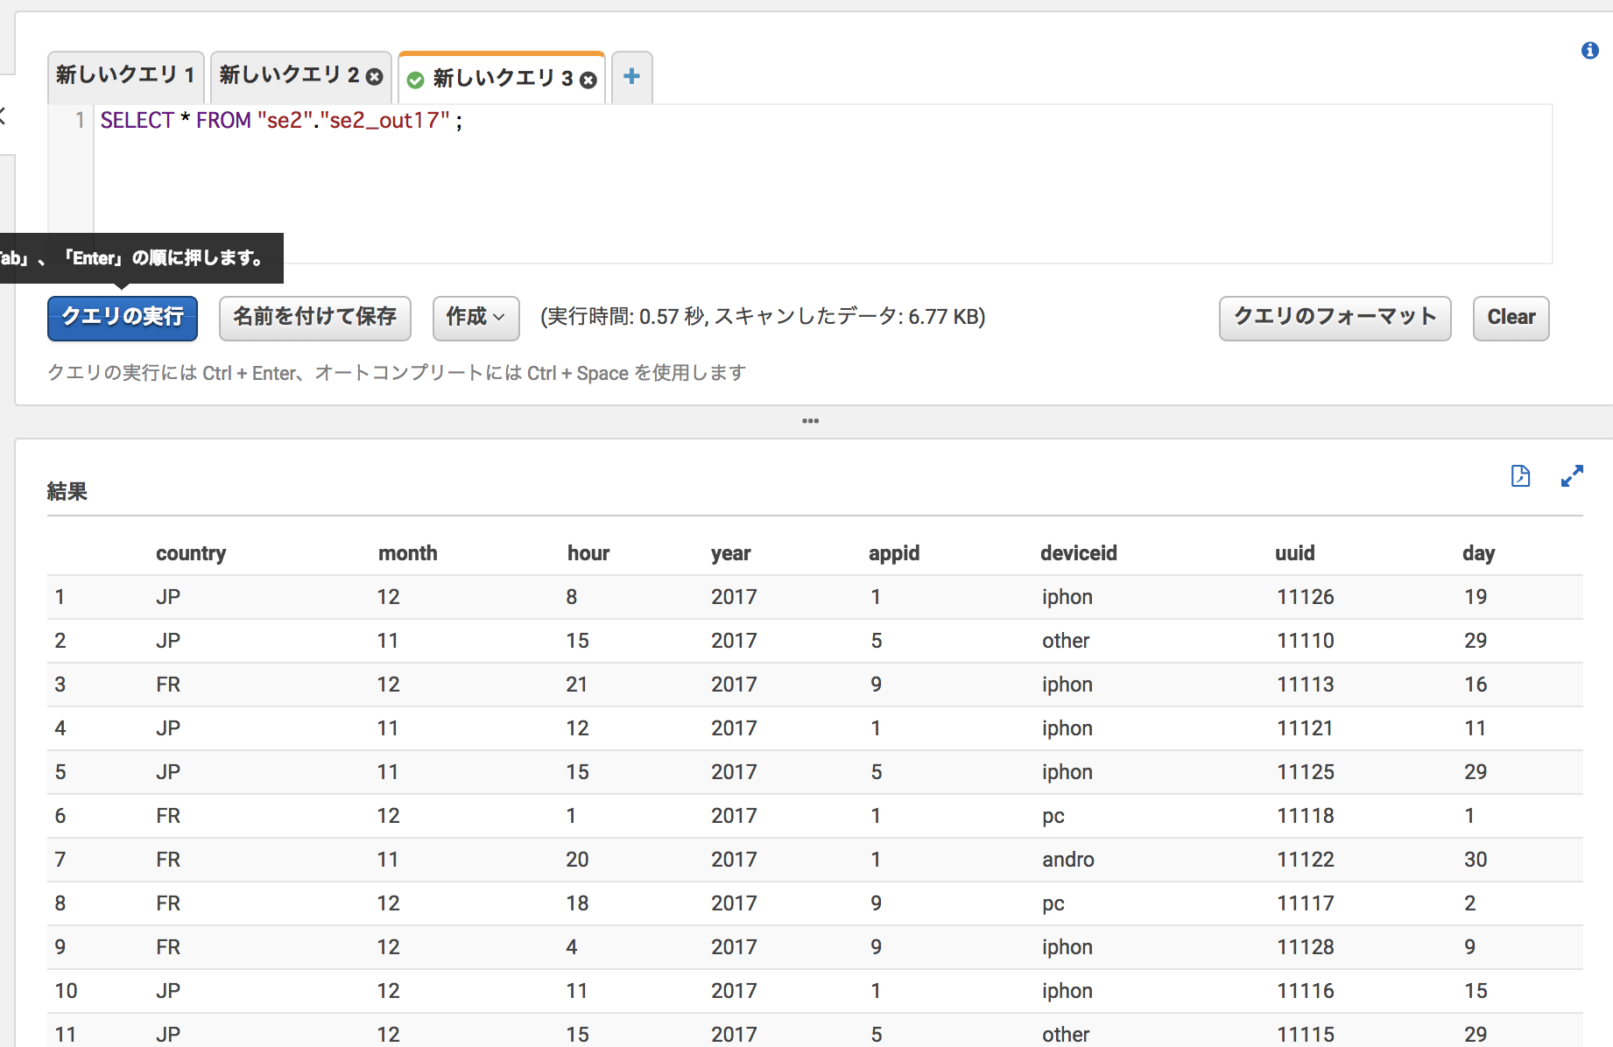Select uuid cell 11126 in row 1
The height and width of the screenshot is (1047, 1613).
click(1305, 597)
